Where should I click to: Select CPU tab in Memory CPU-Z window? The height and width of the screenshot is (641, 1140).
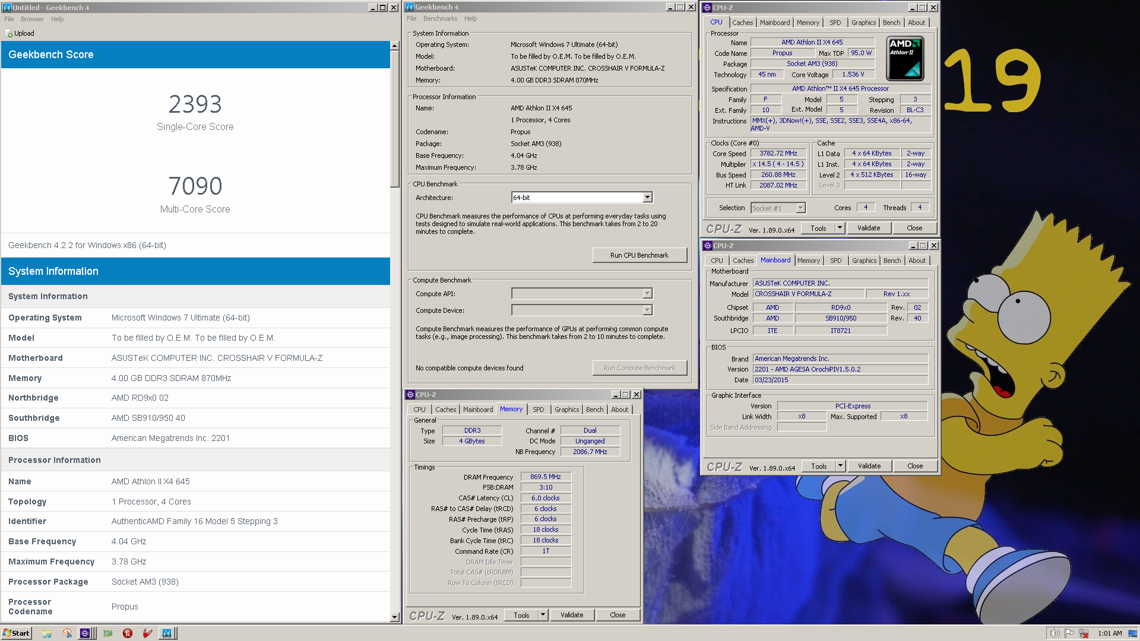[419, 410]
